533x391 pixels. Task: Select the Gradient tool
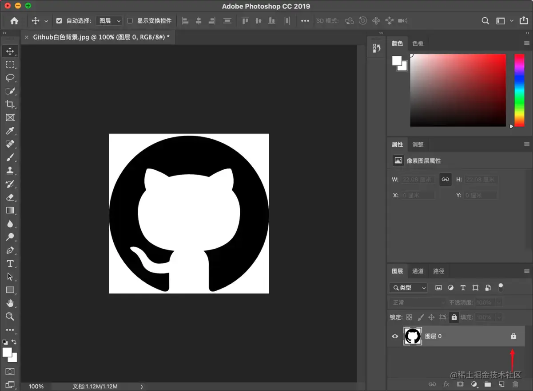pos(10,211)
